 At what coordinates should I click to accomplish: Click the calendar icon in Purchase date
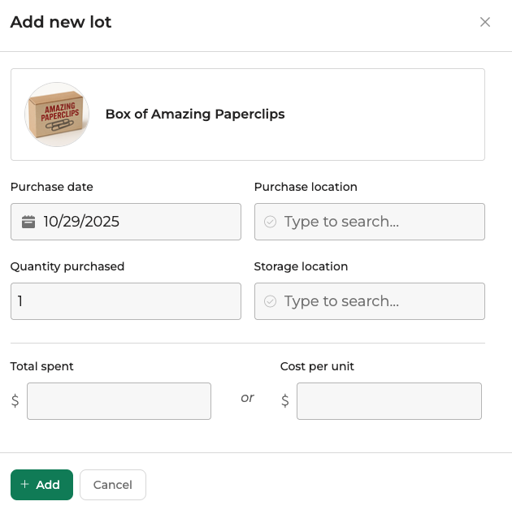tap(28, 222)
